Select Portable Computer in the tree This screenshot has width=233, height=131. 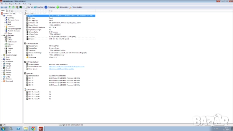click(x=14, y=31)
